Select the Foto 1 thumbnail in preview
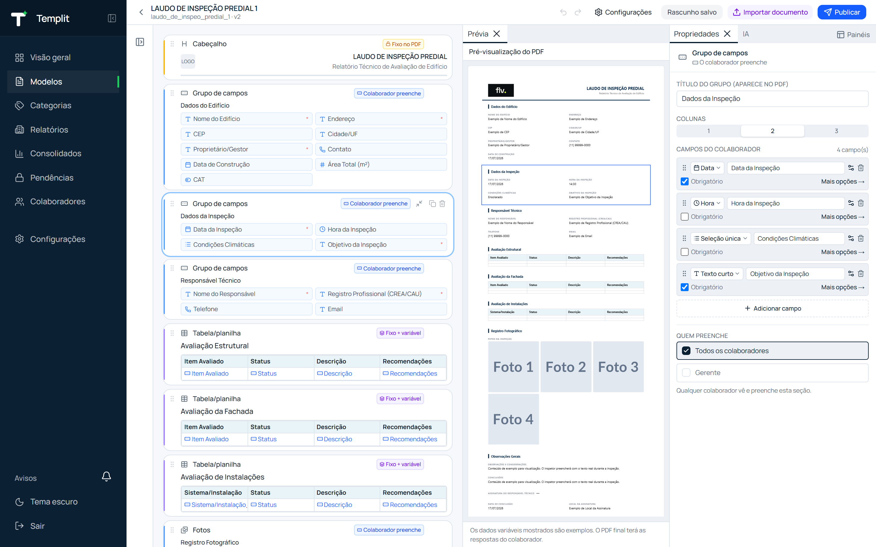 (x=513, y=367)
